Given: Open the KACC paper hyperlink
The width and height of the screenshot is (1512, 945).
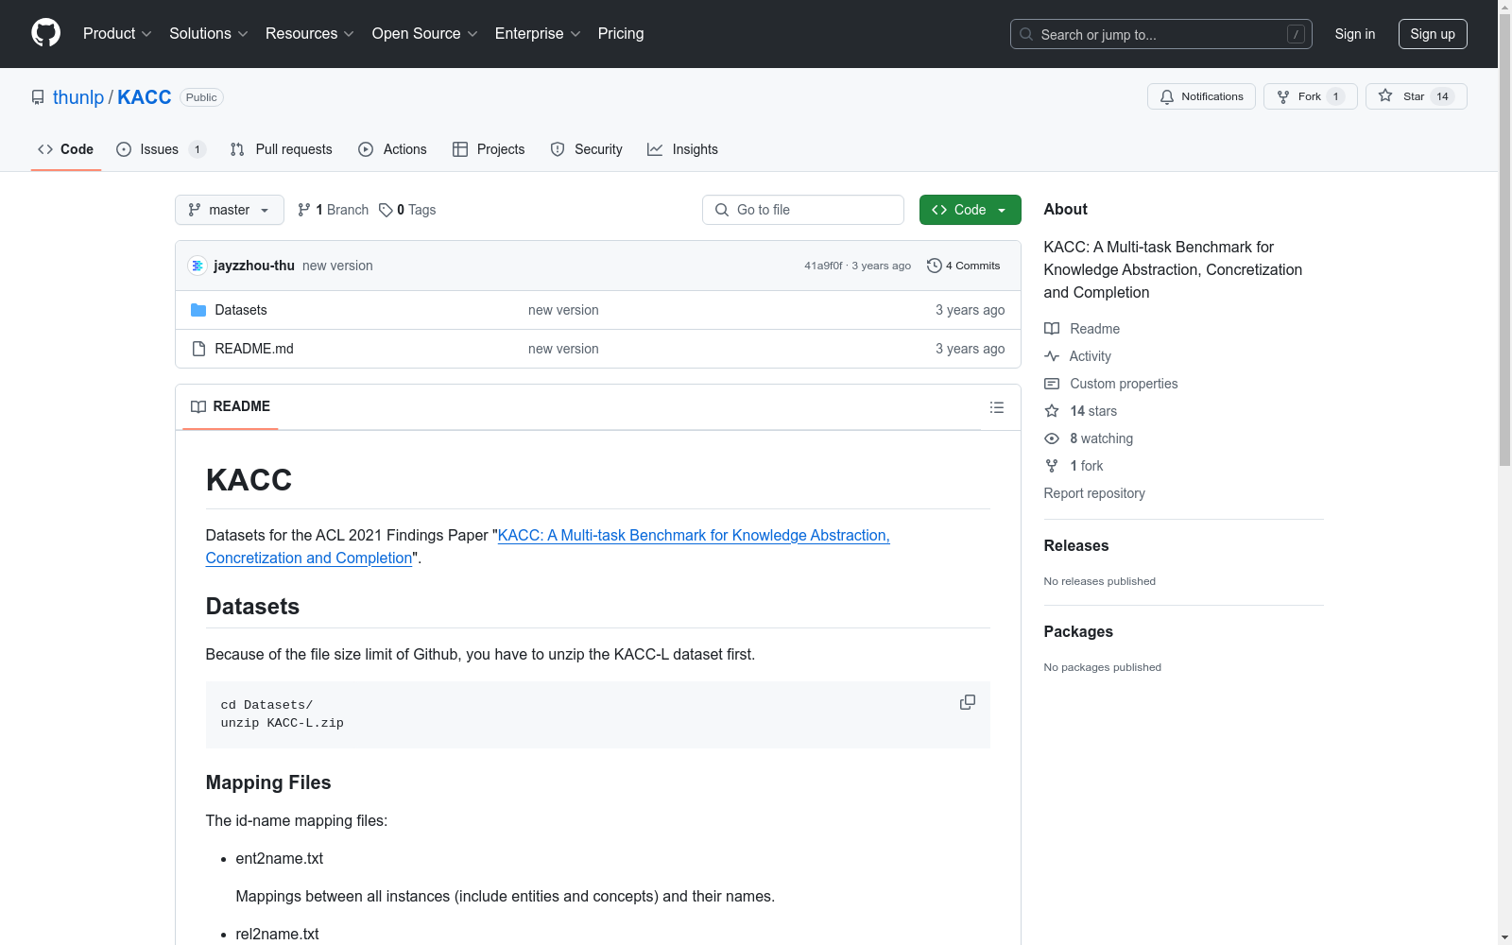Looking at the screenshot, I should pos(548,546).
